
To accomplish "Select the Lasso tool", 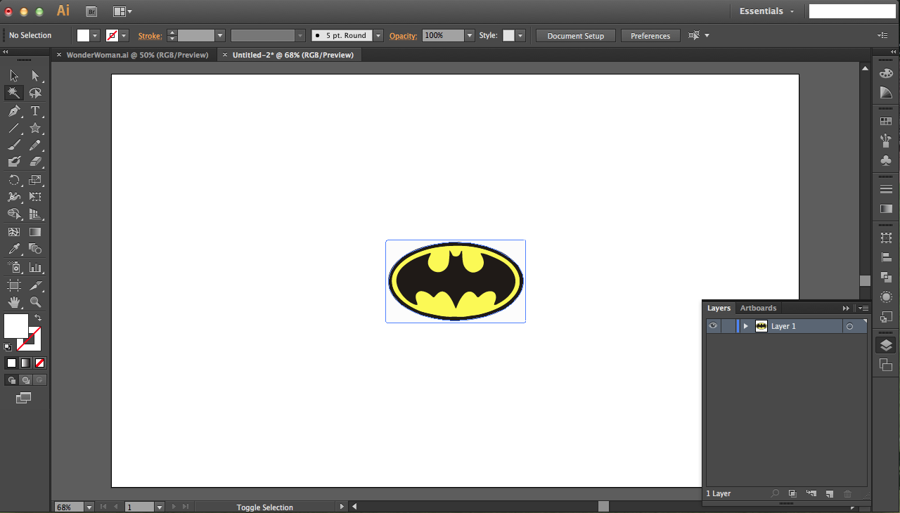I will pyautogui.click(x=35, y=93).
